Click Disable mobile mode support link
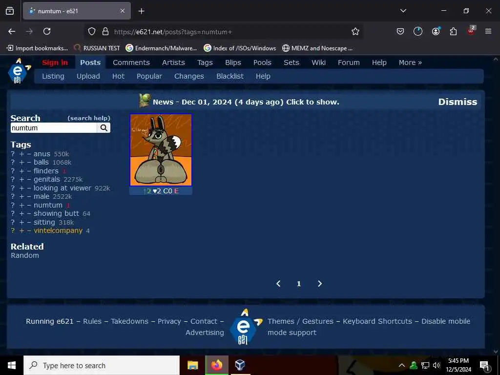Viewport: 500px width, 375px height. click(x=369, y=327)
